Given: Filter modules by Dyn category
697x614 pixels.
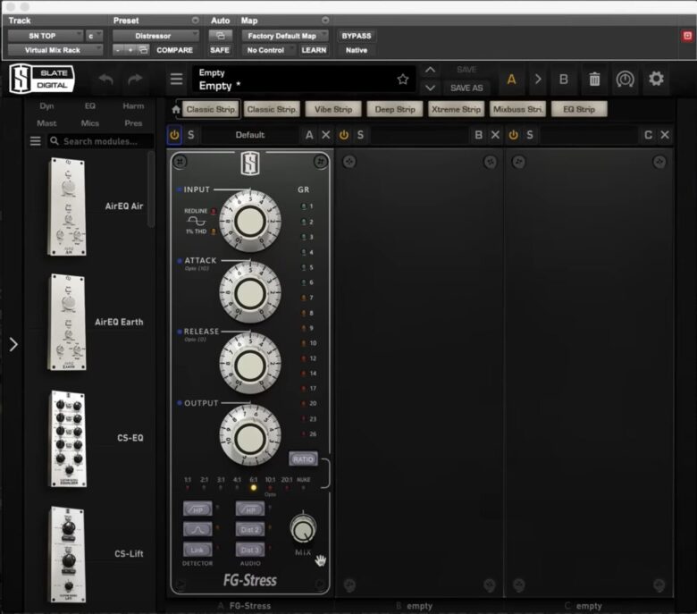Looking at the screenshot, I should point(46,105).
